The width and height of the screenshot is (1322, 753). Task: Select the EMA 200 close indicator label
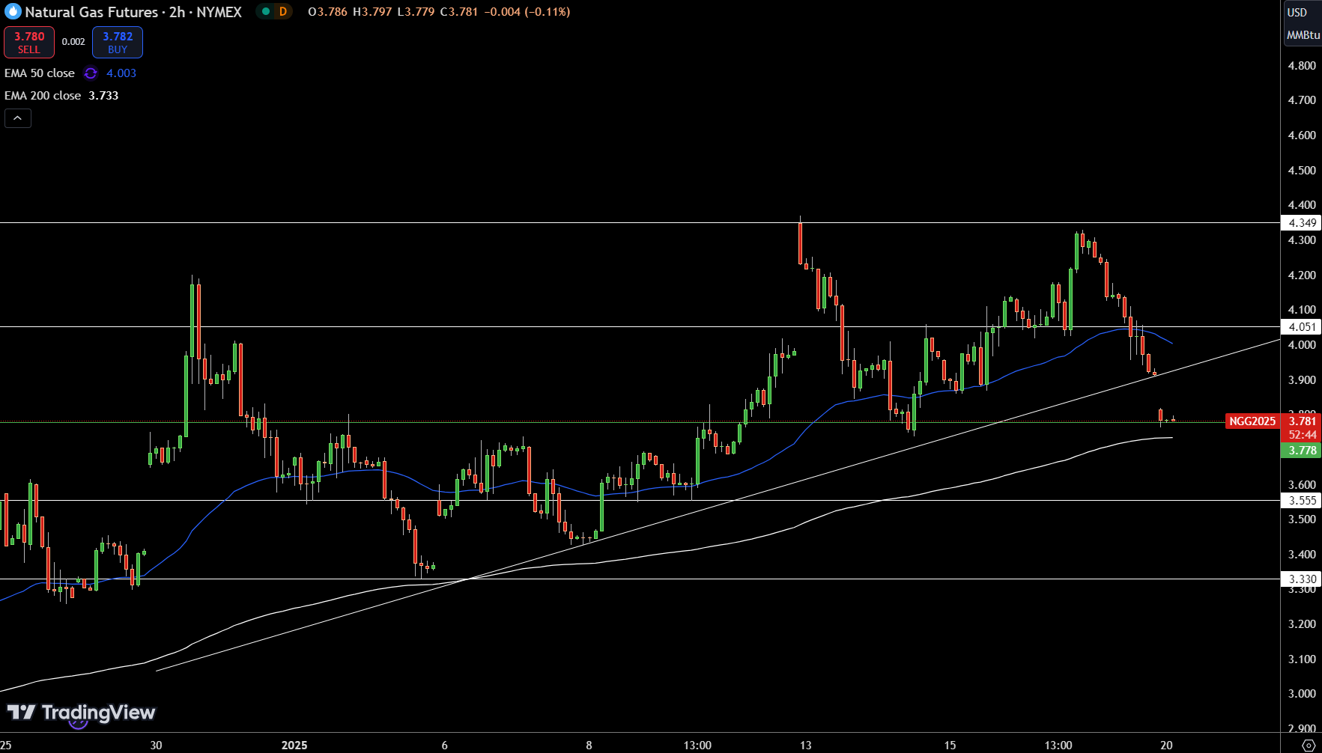(x=43, y=96)
